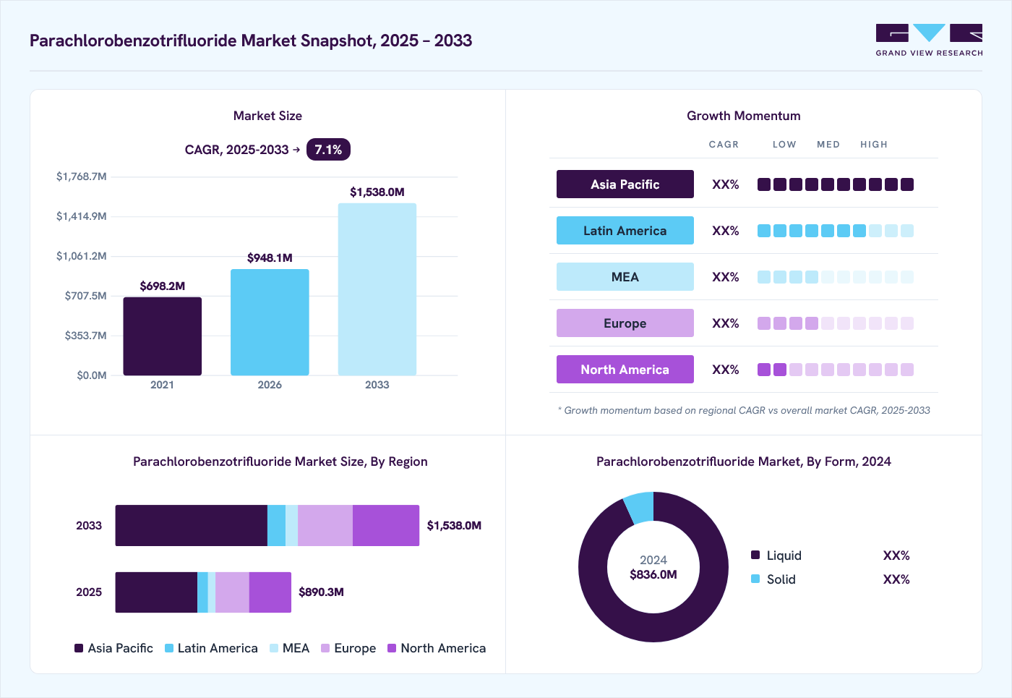Click the Europe segment of 2033 stacked bar
The height and width of the screenshot is (698, 1012).
pyautogui.click(x=325, y=526)
